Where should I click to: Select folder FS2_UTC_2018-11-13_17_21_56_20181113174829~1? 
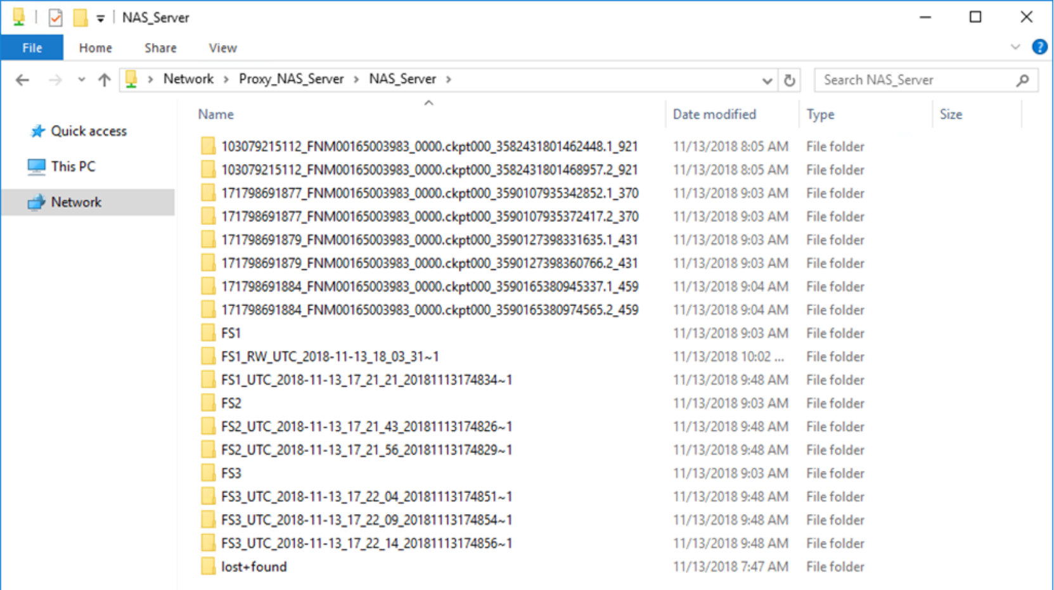coord(366,450)
